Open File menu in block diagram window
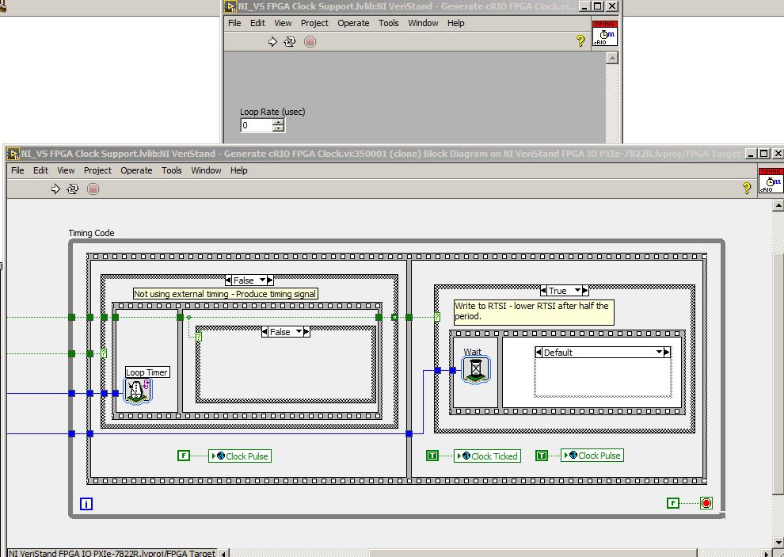The height and width of the screenshot is (557, 784). [x=17, y=170]
